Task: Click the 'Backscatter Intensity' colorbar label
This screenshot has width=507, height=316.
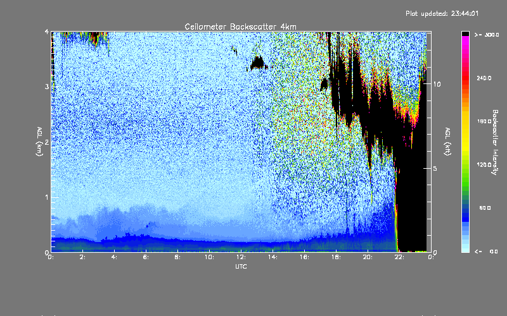Action: (x=495, y=142)
